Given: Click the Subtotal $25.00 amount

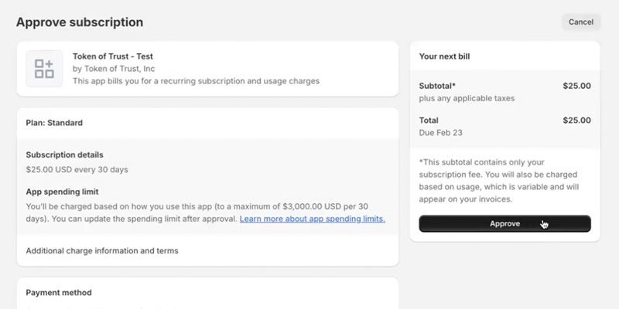Looking at the screenshot, I should coord(576,86).
